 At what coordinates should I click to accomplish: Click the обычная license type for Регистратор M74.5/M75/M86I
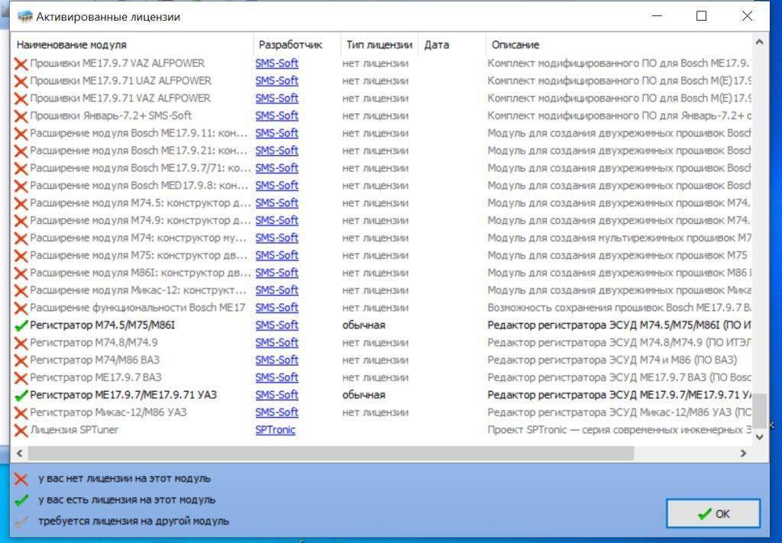pos(364,325)
